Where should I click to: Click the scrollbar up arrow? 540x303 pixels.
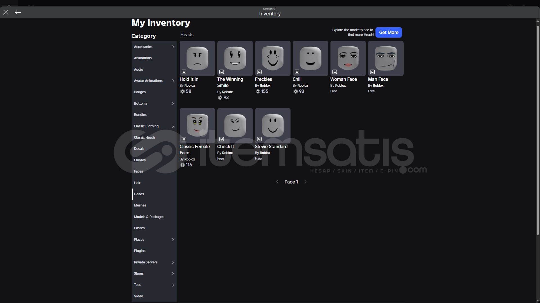click(538, 21)
